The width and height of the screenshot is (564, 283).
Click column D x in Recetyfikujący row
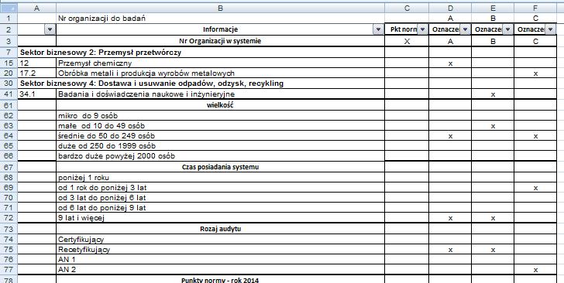(450, 250)
